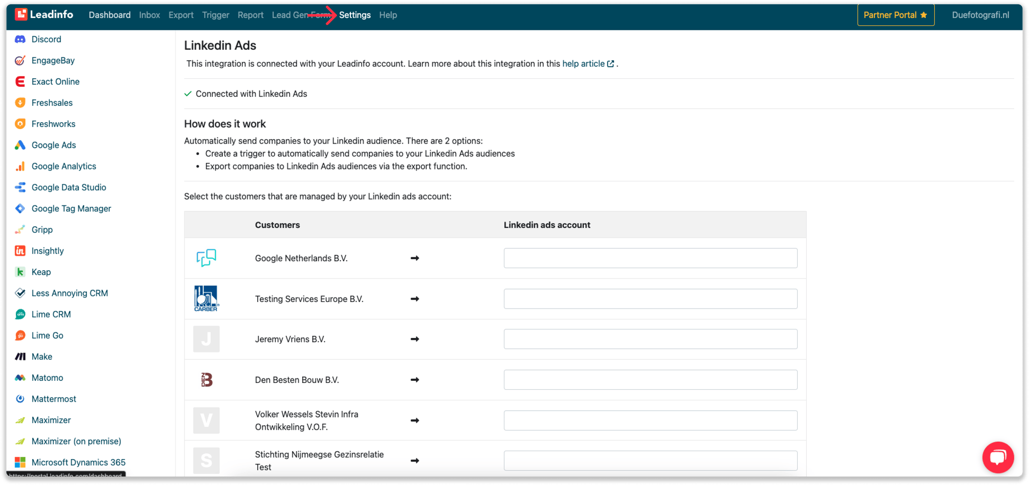Select the Lime Go integration
Image resolution: width=1029 pixels, height=485 pixels.
coord(47,335)
